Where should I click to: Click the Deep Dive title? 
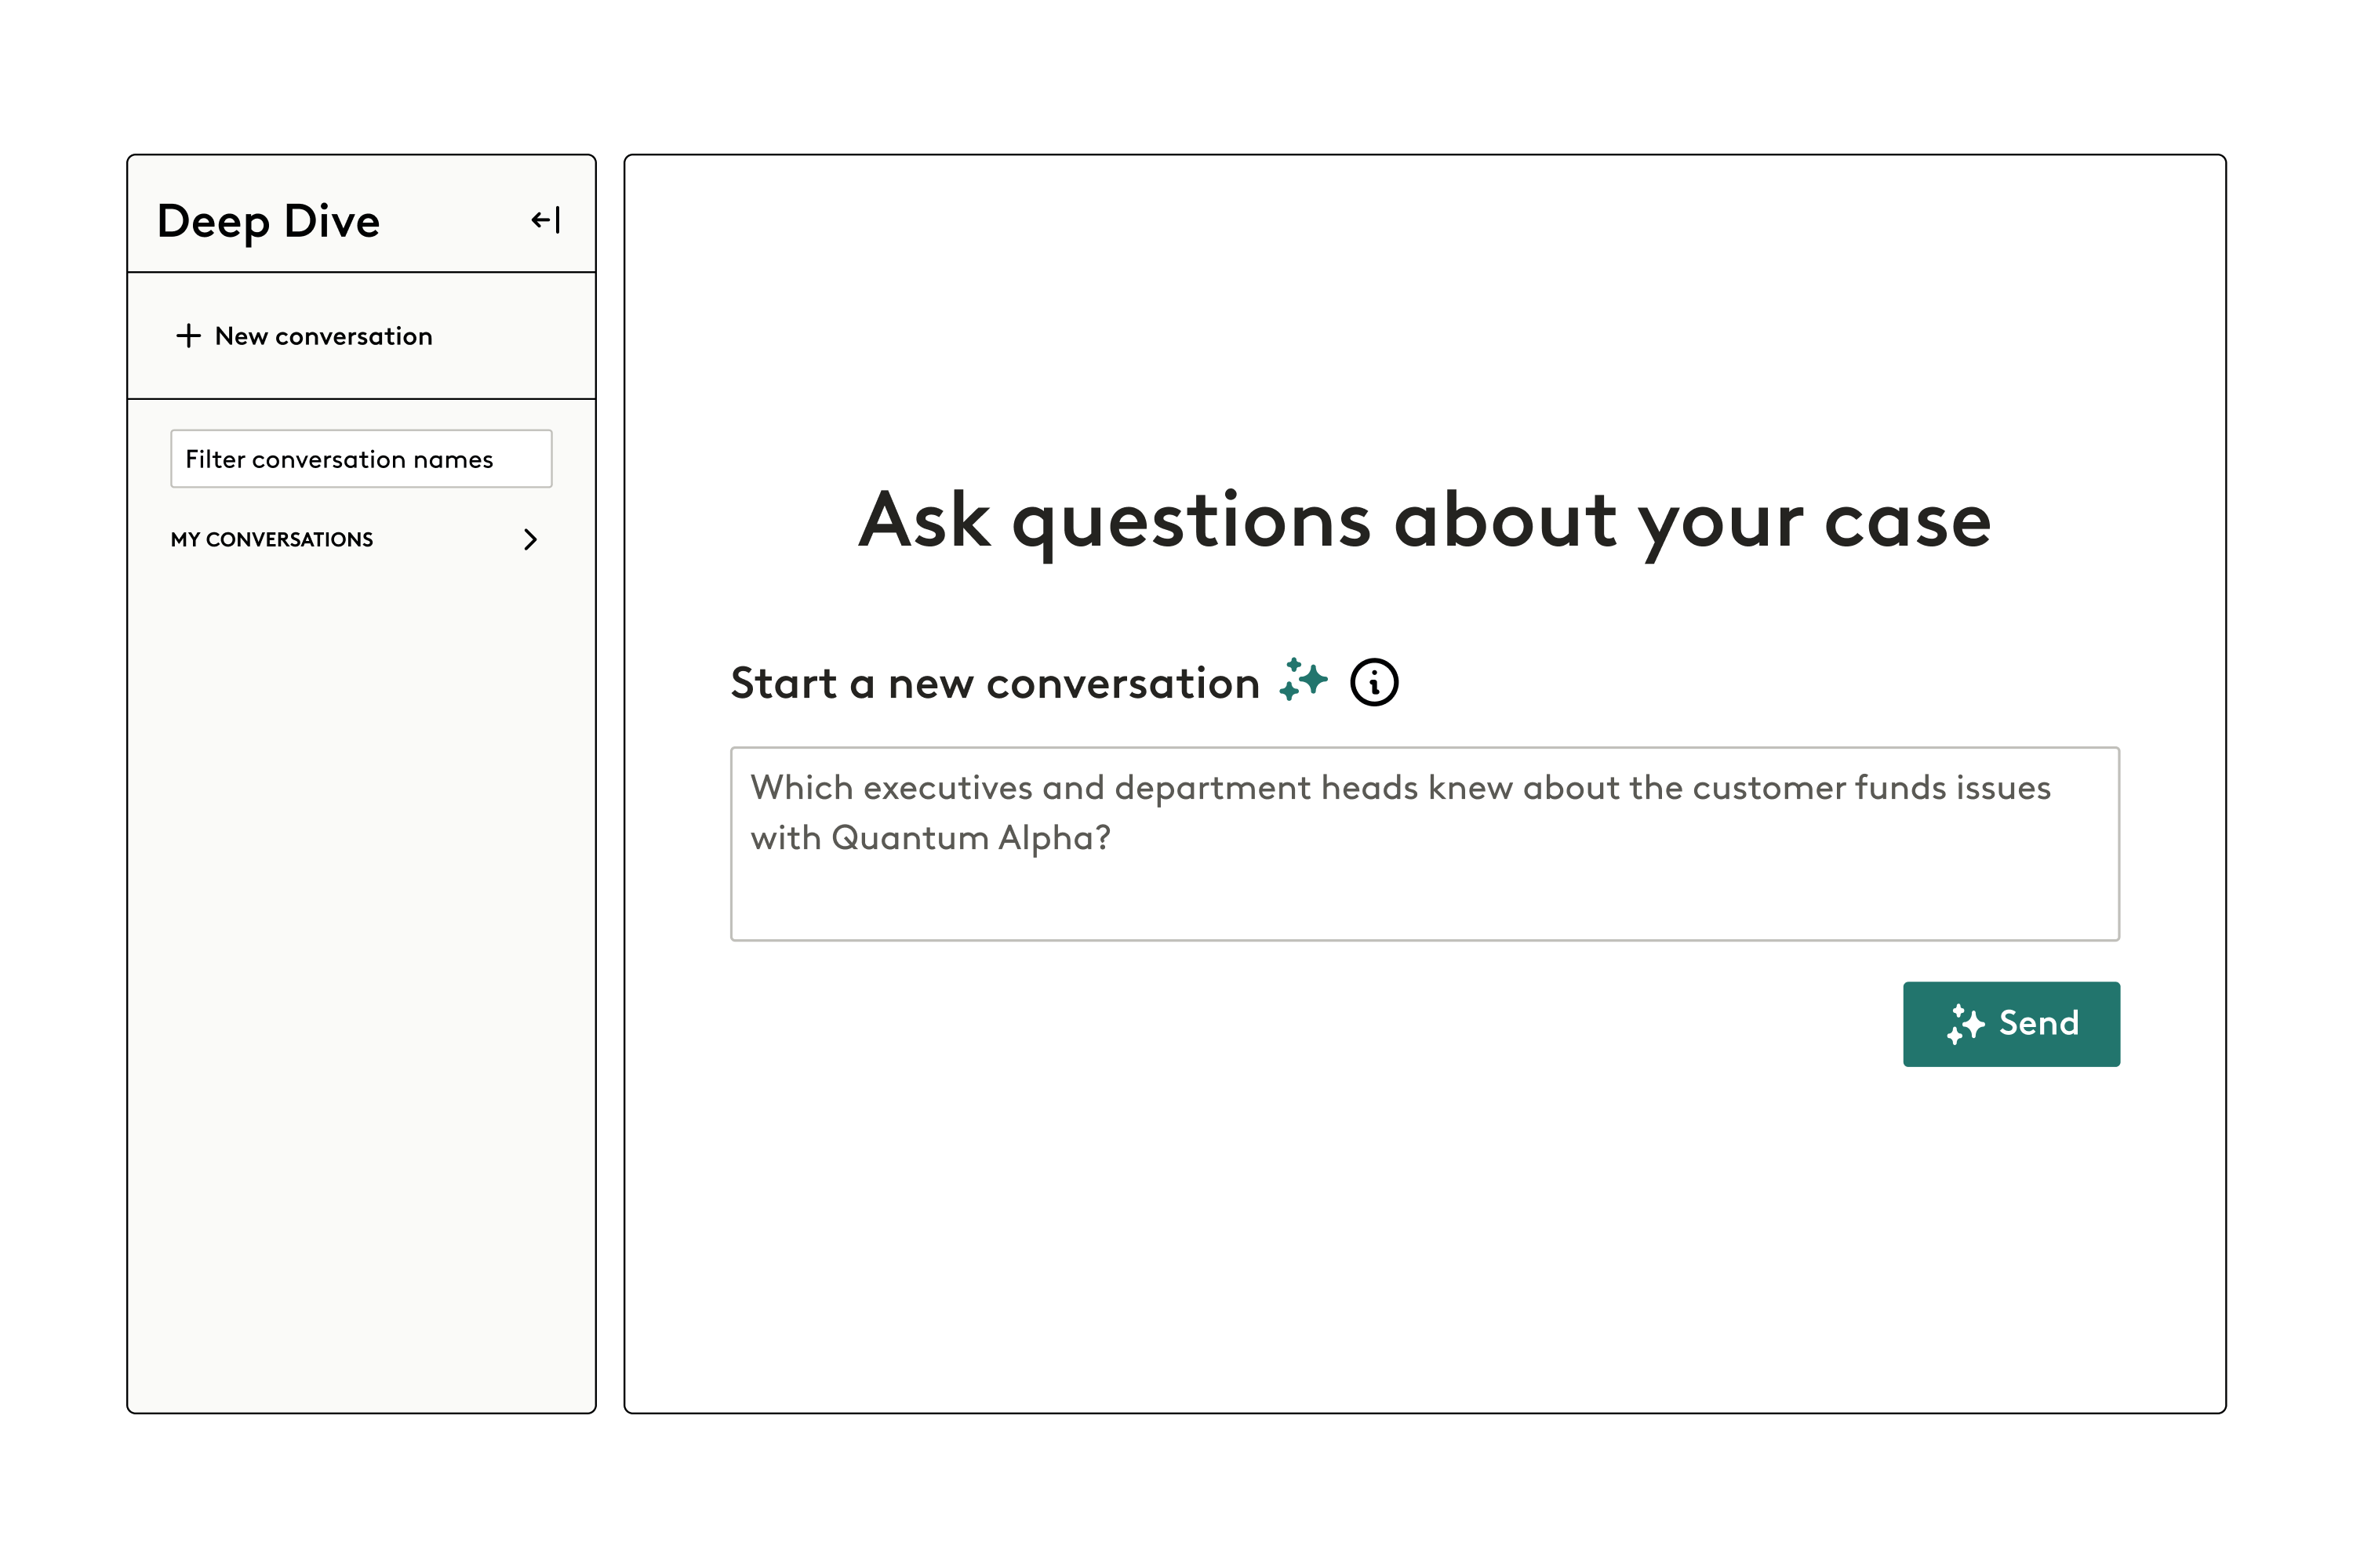(268, 222)
